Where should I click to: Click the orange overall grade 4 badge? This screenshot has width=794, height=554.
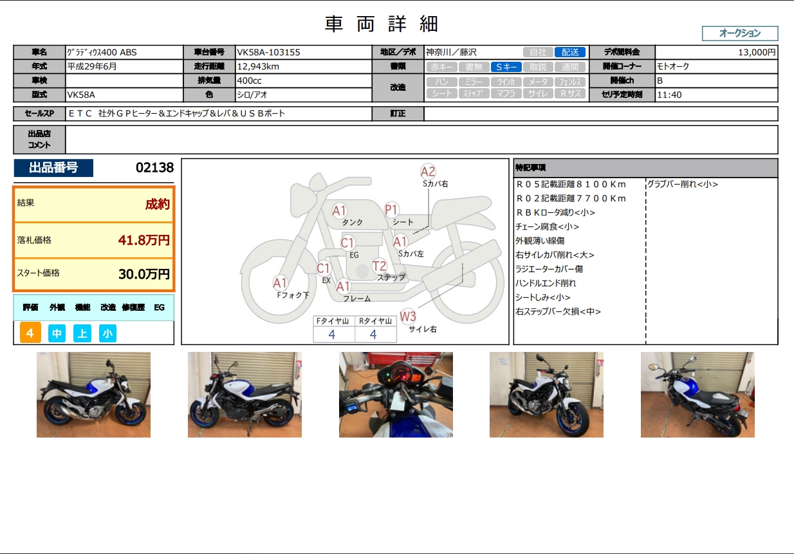(x=30, y=333)
